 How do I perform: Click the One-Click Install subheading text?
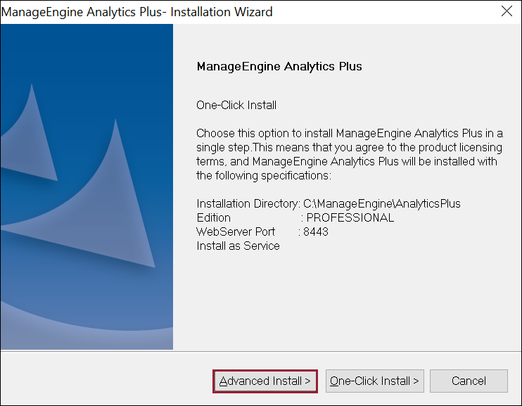coord(236,106)
